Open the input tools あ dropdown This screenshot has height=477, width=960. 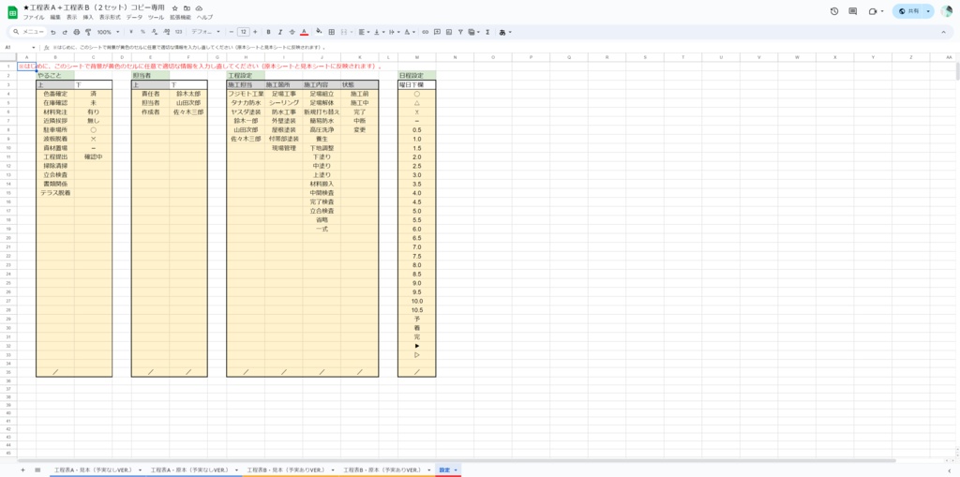click(505, 32)
